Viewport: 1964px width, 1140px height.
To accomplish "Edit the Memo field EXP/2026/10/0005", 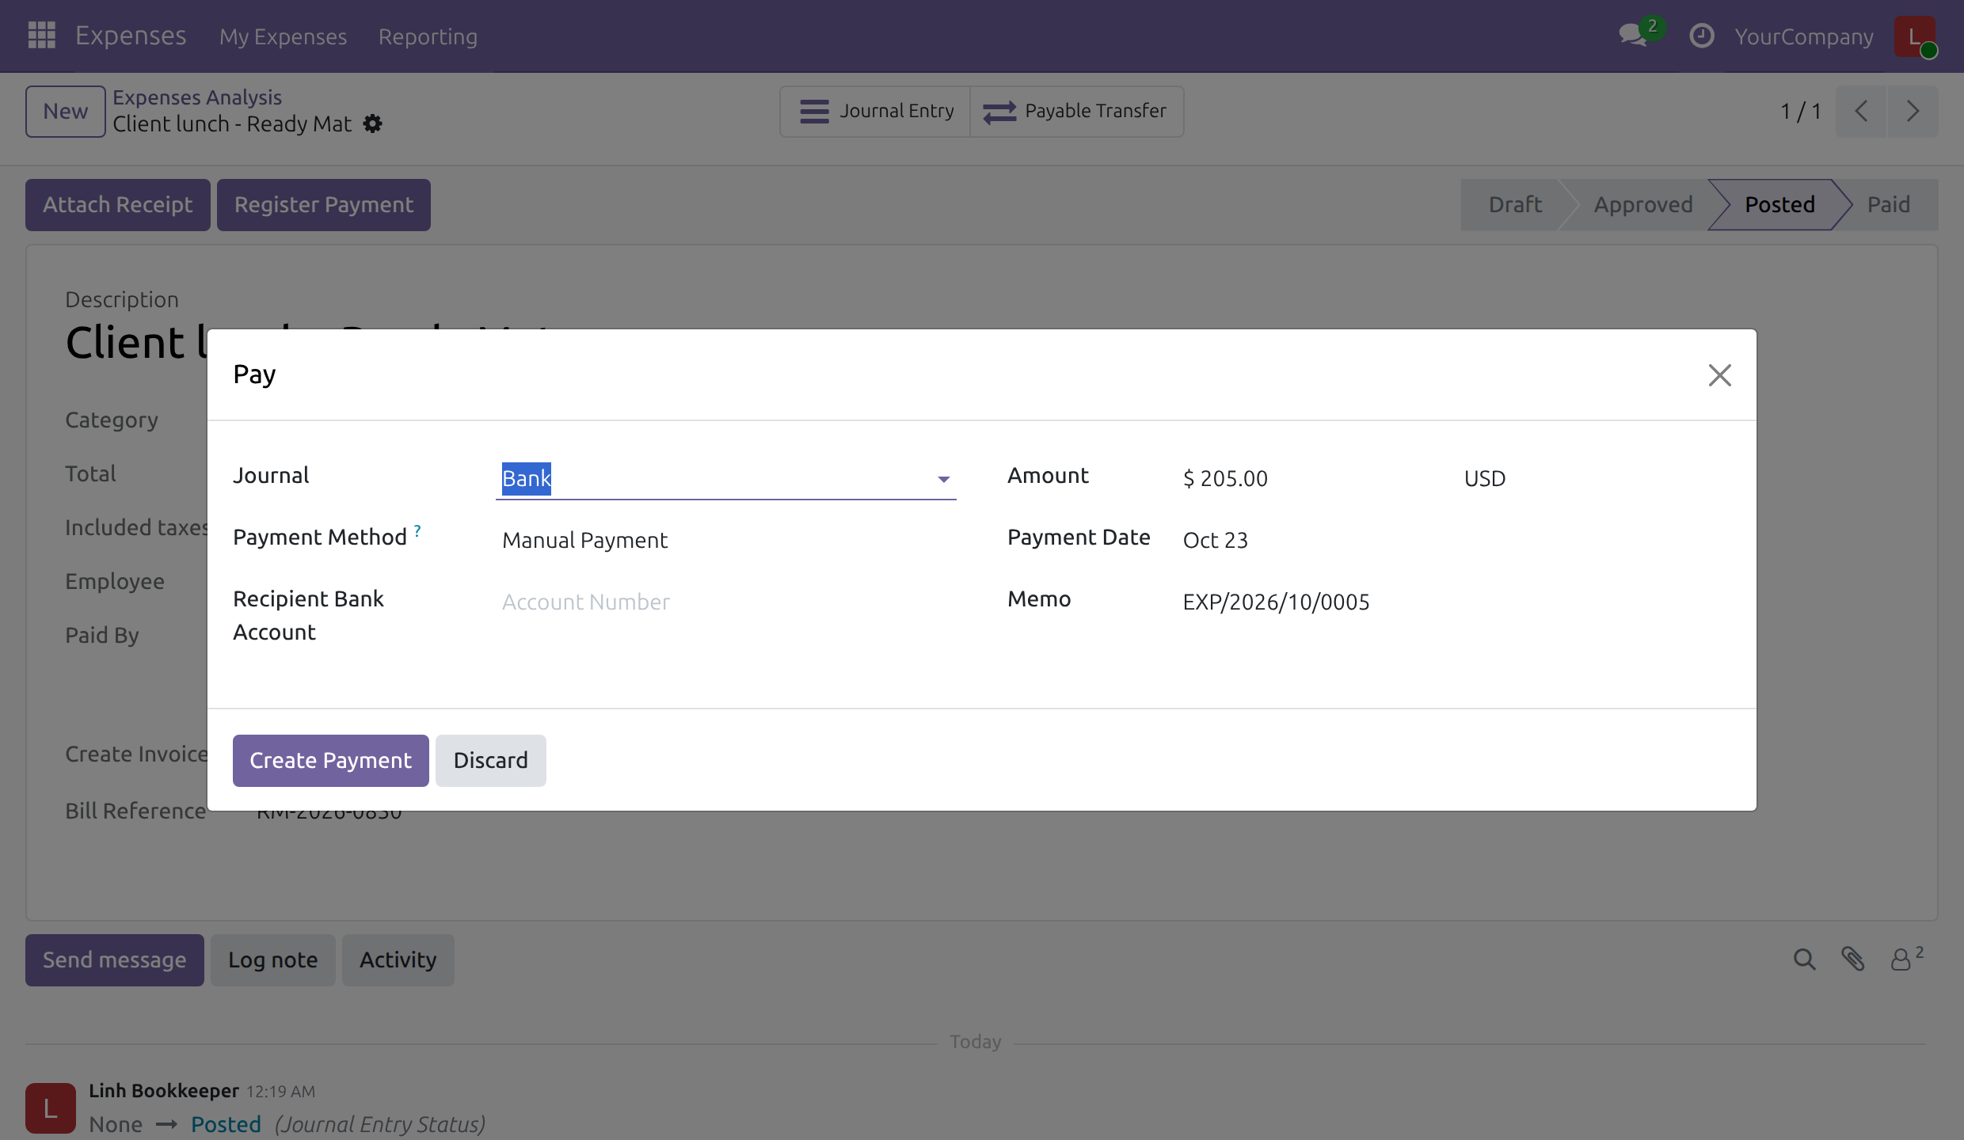I will point(1454,602).
